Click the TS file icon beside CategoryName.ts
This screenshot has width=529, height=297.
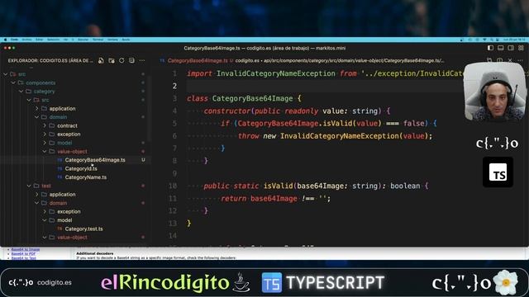click(60, 177)
